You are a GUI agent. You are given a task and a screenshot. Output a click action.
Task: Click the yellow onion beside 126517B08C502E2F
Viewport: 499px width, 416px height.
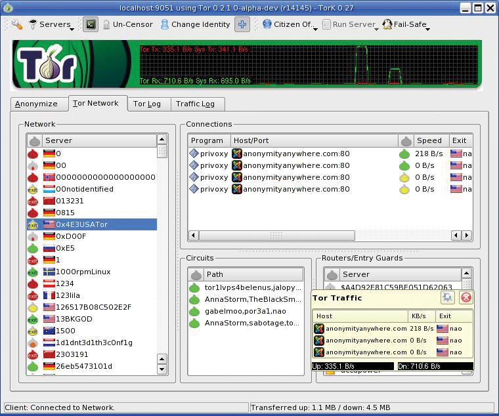33,308
